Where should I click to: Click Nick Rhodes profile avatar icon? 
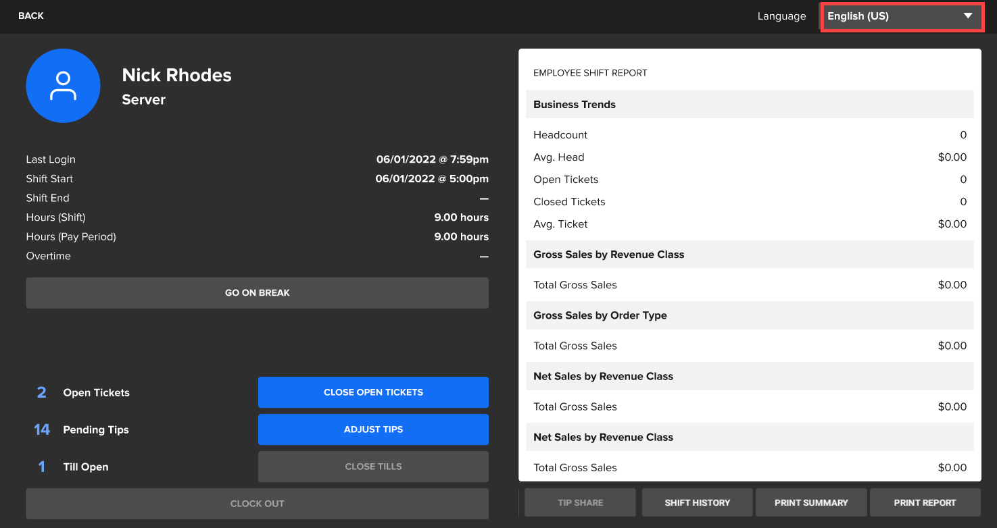pyautogui.click(x=63, y=86)
